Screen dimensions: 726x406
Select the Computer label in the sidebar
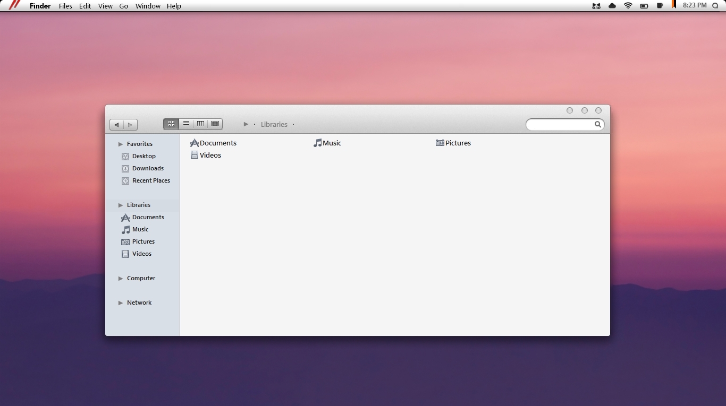(x=141, y=278)
